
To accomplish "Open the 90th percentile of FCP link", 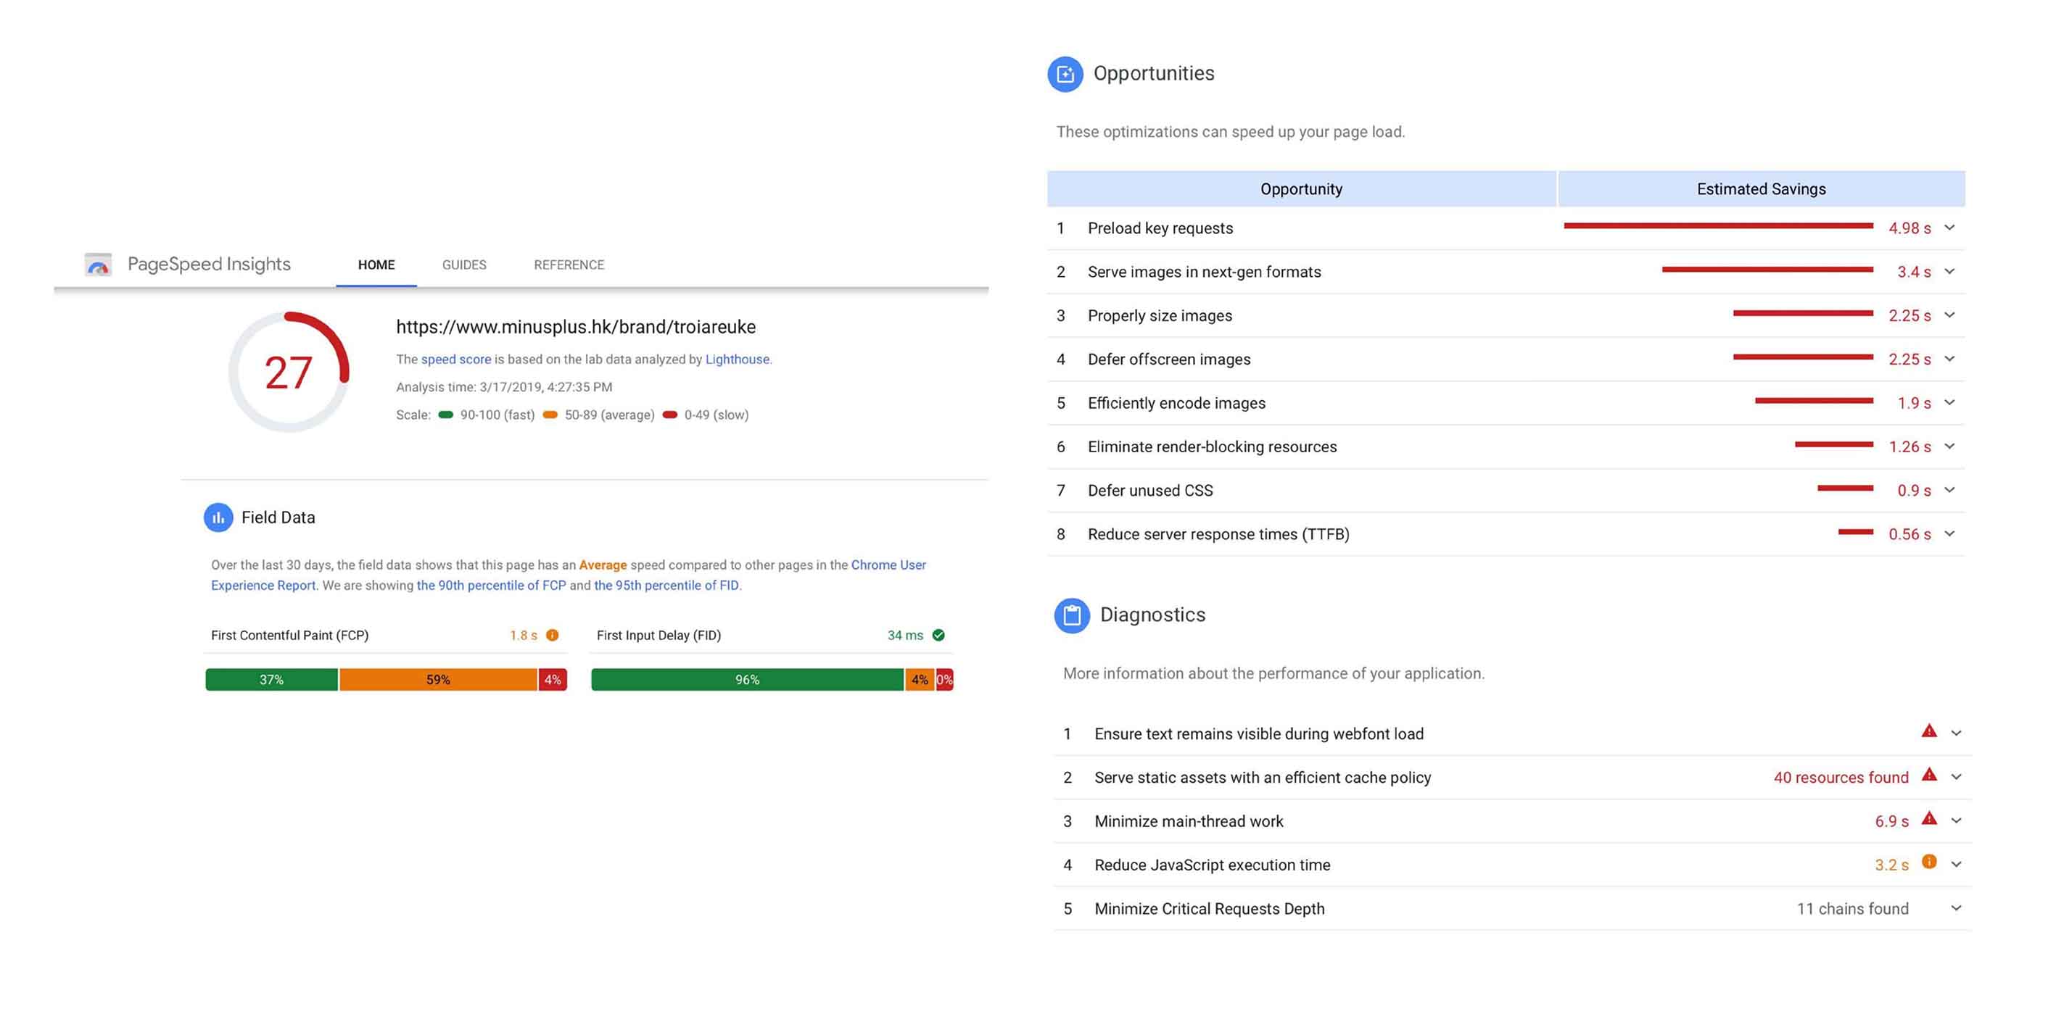I will 491,586.
